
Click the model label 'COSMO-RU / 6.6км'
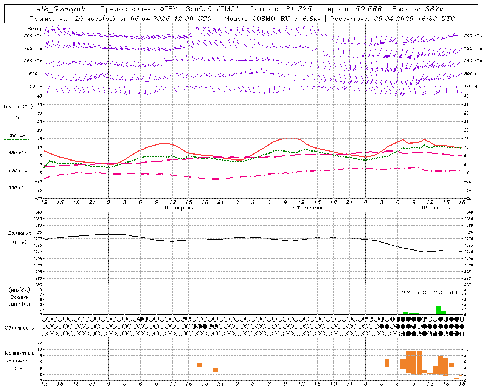click(x=287, y=19)
